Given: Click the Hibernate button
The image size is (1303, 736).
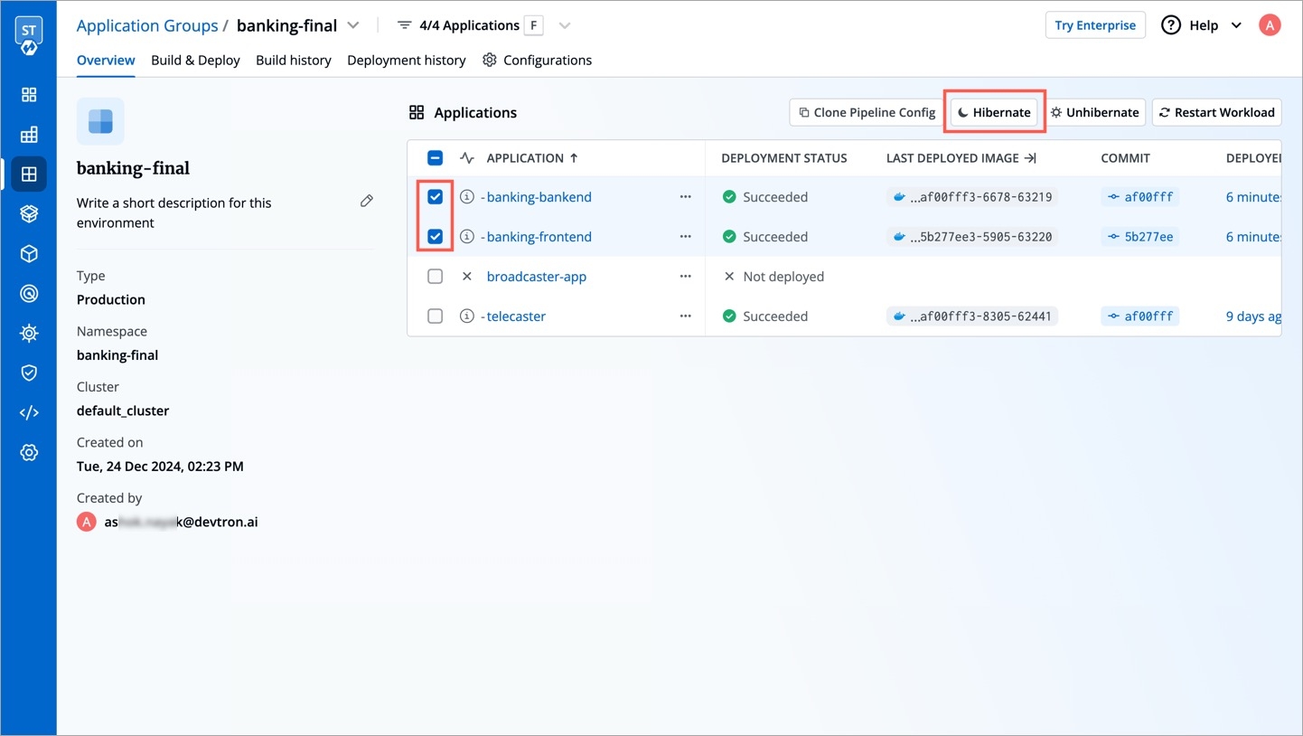Looking at the screenshot, I should 994,112.
